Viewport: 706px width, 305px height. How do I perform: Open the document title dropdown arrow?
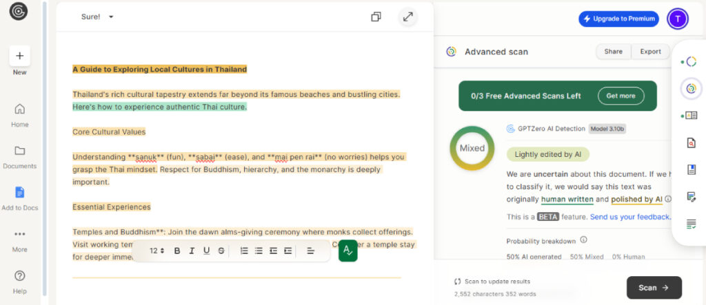click(111, 17)
